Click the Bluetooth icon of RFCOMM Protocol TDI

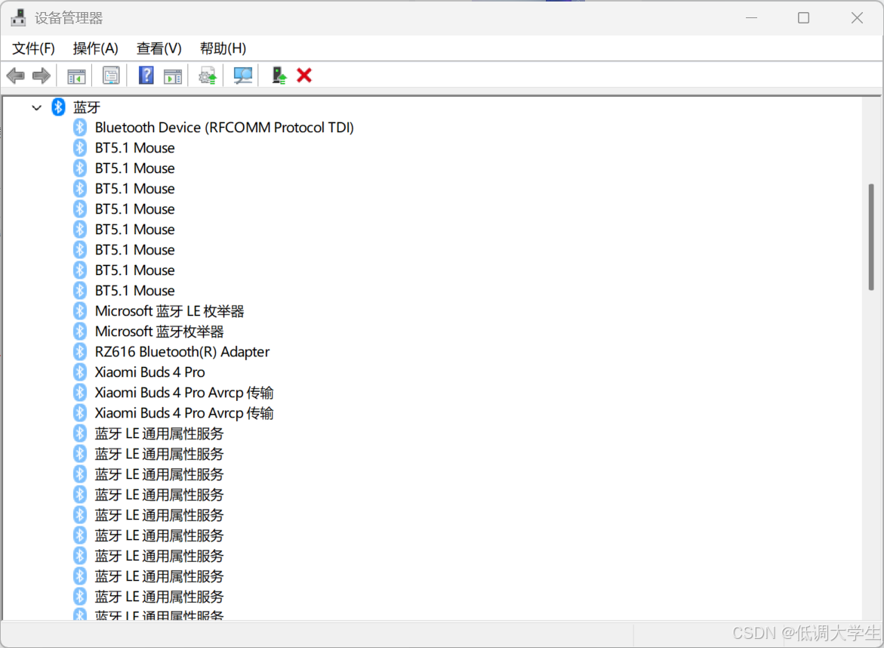coord(80,128)
